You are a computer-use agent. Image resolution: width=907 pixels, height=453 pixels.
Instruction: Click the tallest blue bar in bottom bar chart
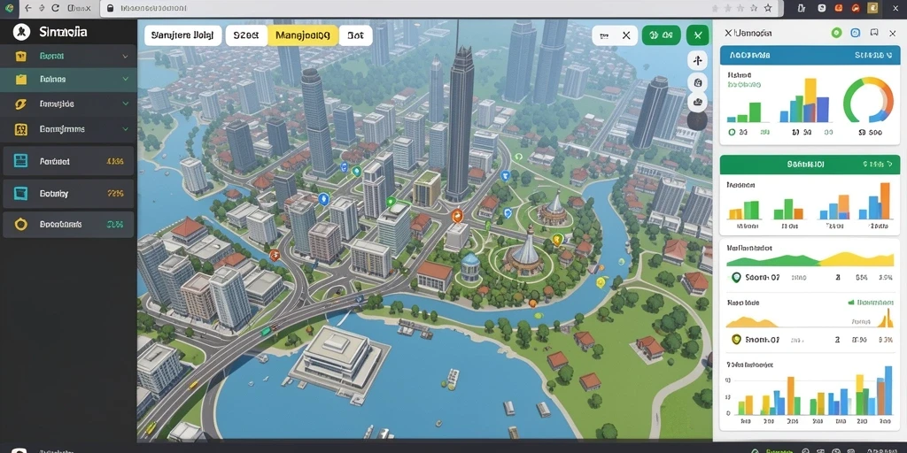[888, 390]
